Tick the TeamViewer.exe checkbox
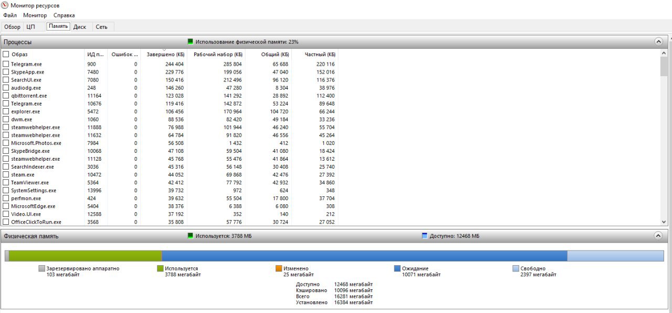Viewport: 672px width, 313px height. click(x=6, y=182)
